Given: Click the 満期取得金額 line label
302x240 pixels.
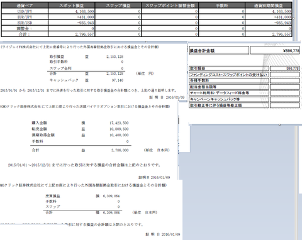Looking at the screenshot, I should [x=43, y=135].
